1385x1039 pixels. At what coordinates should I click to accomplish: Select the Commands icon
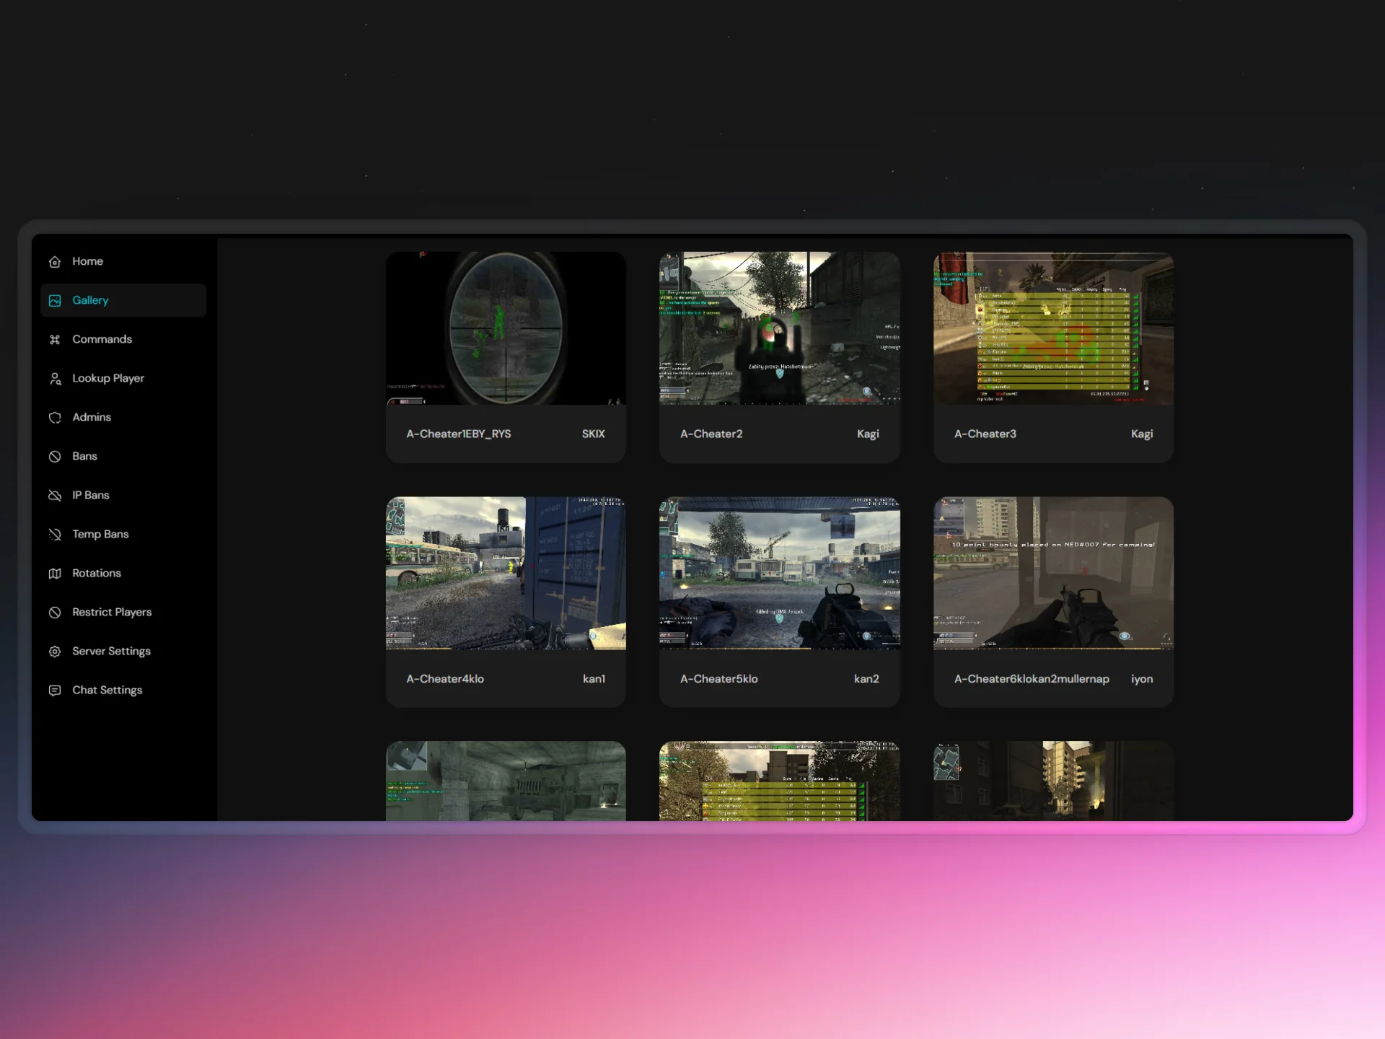click(56, 339)
